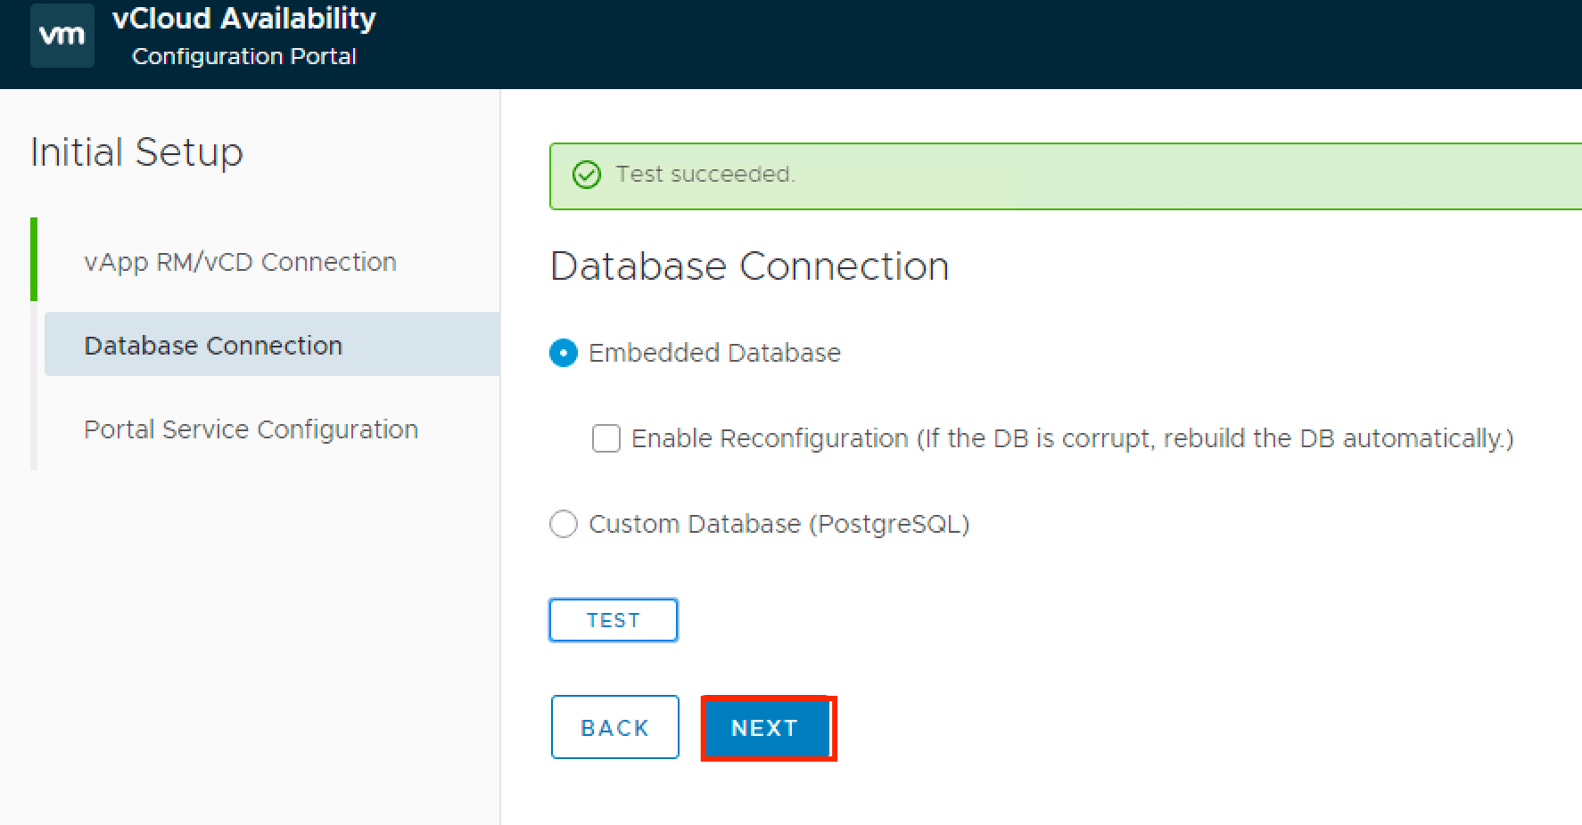The height and width of the screenshot is (825, 1582).
Task: Choose the Custom Database (PostgreSQL) radio button
Action: coord(564,524)
